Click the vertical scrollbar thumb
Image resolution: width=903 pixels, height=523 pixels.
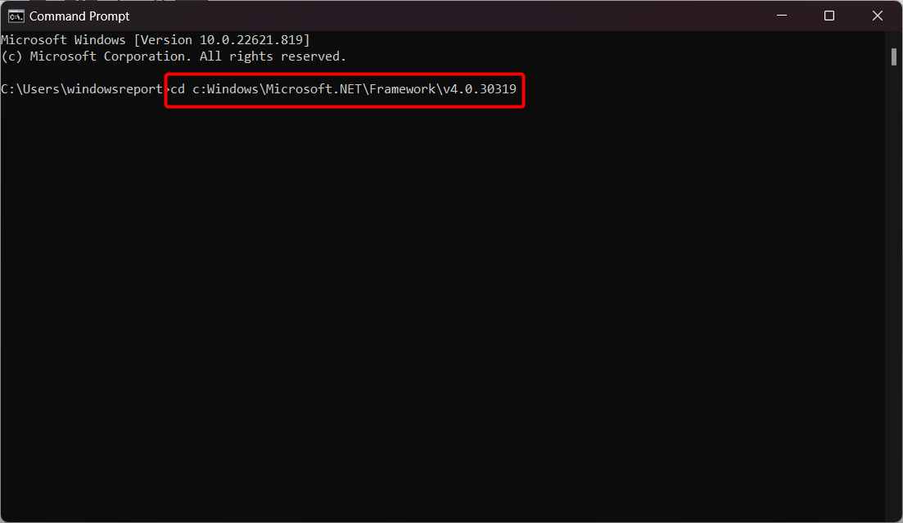(x=894, y=57)
